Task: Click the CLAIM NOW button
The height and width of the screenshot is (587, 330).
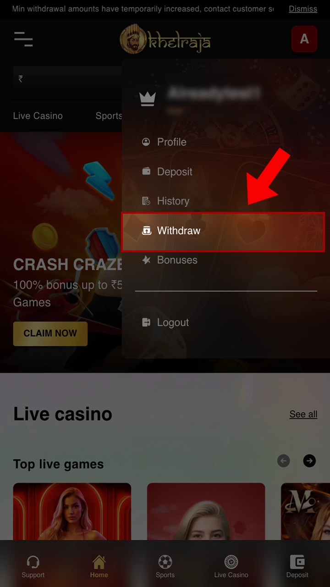Action: point(50,333)
